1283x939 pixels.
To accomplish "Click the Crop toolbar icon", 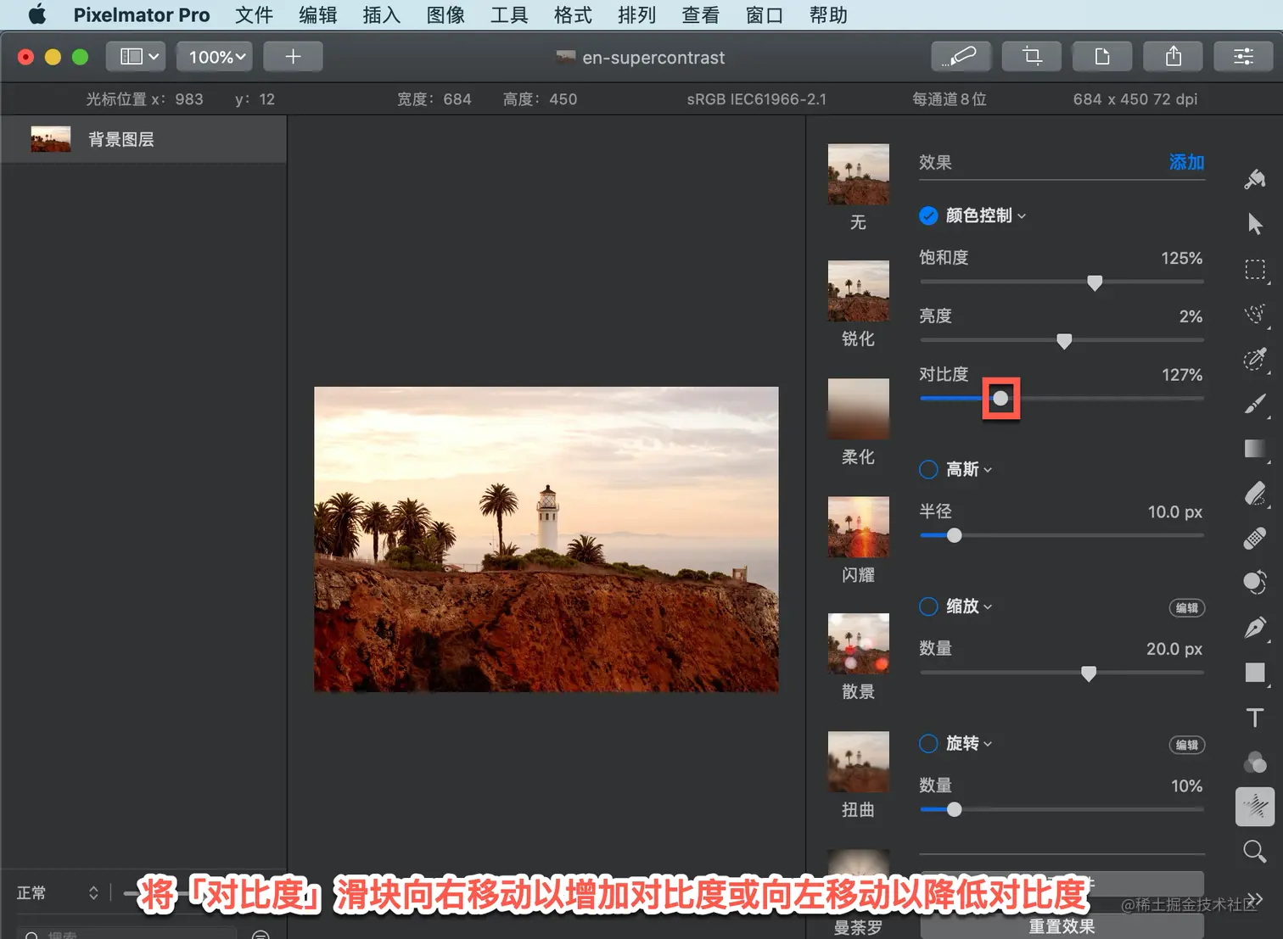I will [x=1032, y=57].
